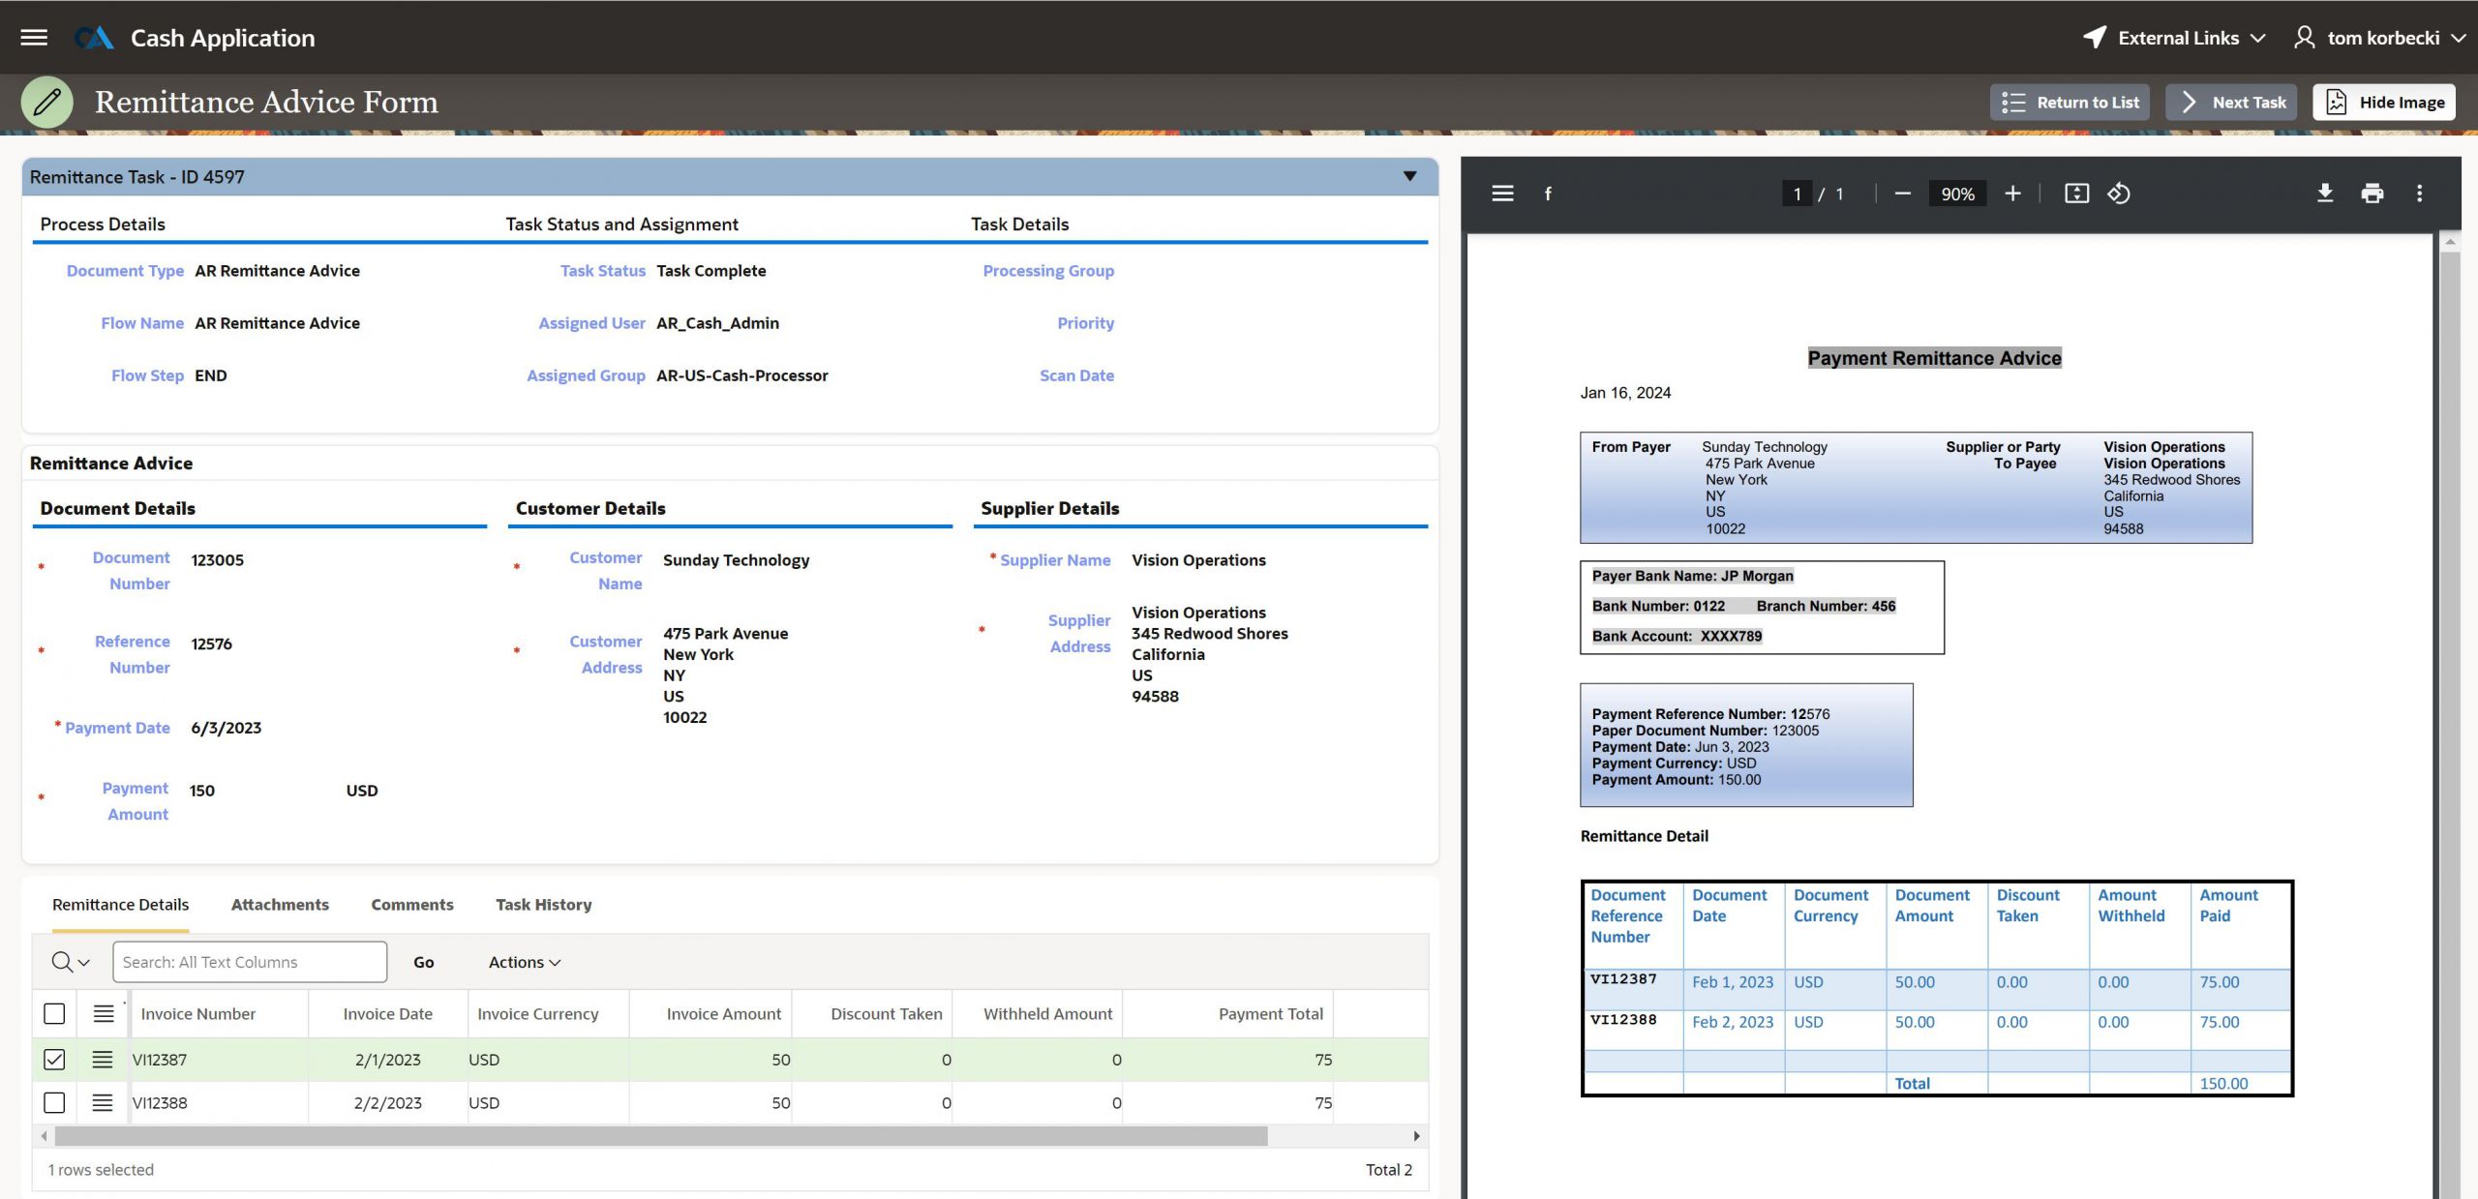Print the PDF remittance document
This screenshot has width=2478, height=1199.
(x=2372, y=194)
